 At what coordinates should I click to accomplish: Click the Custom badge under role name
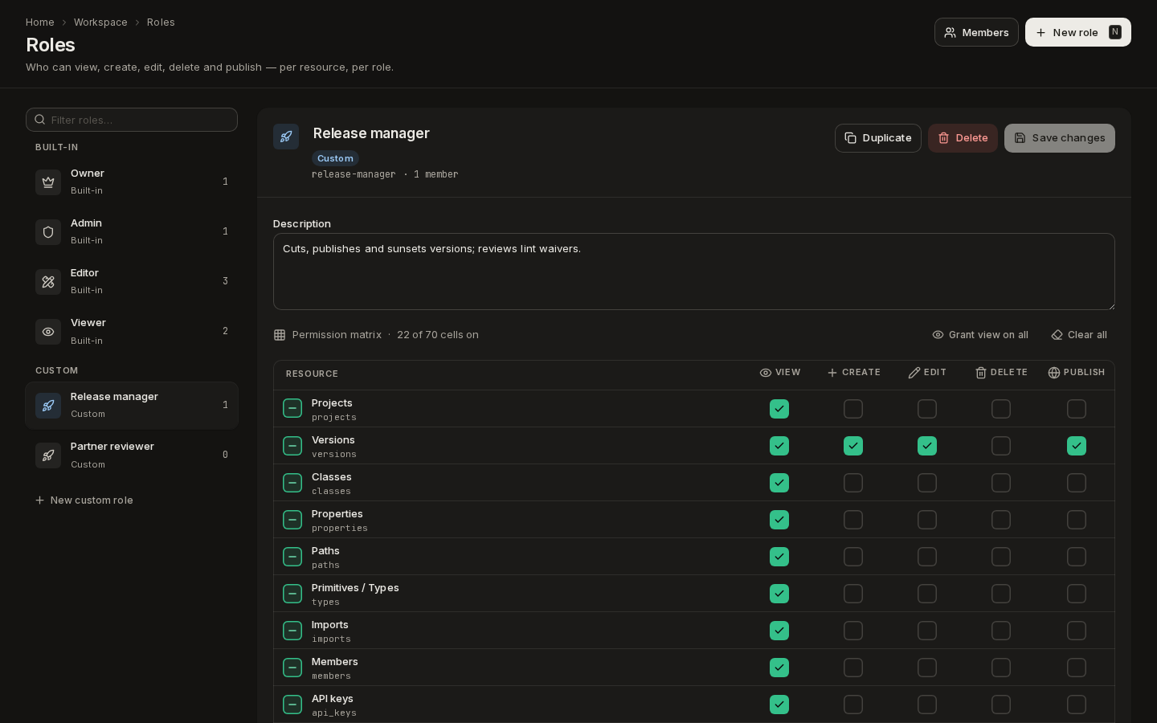click(x=335, y=158)
